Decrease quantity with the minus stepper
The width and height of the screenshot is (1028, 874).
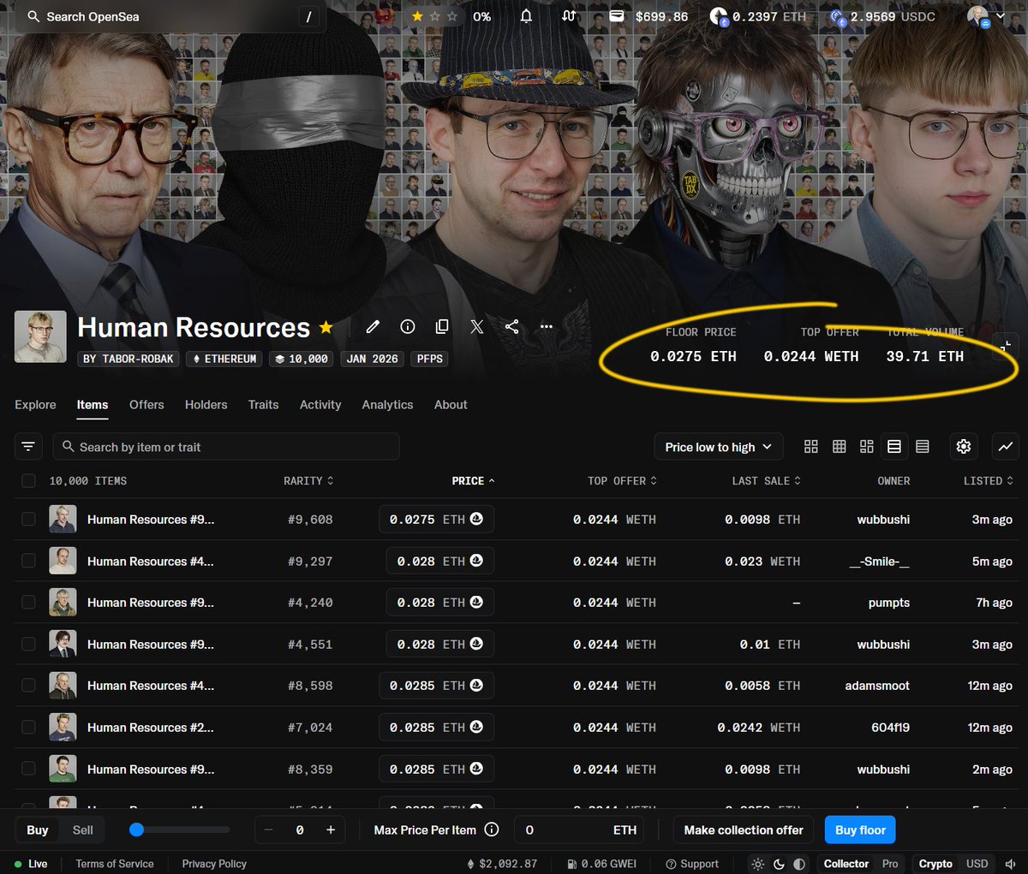268,829
